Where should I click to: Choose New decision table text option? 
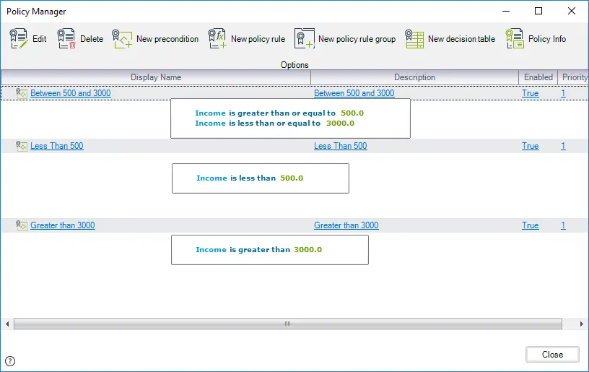coord(462,39)
